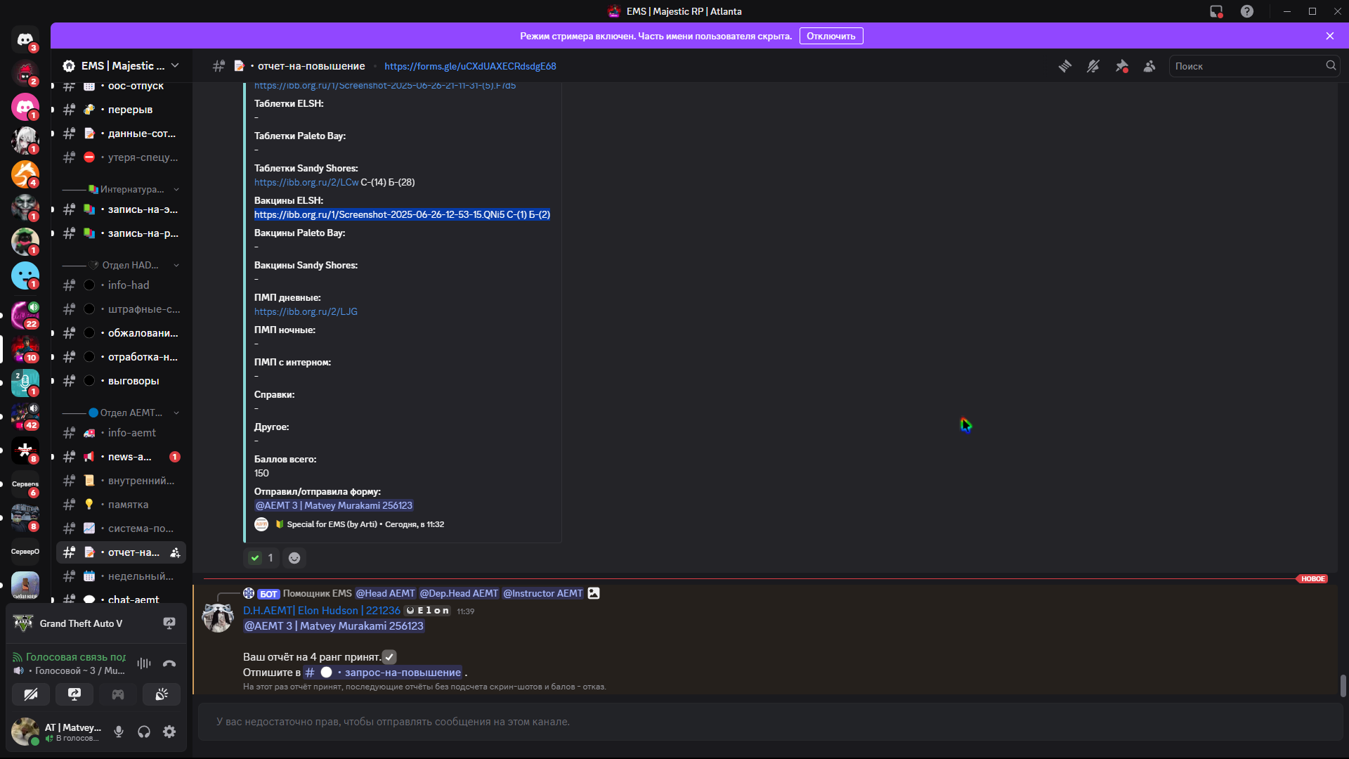Disconnect from voice channel
The image size is (1349, 759).
(x=169, y=663)
